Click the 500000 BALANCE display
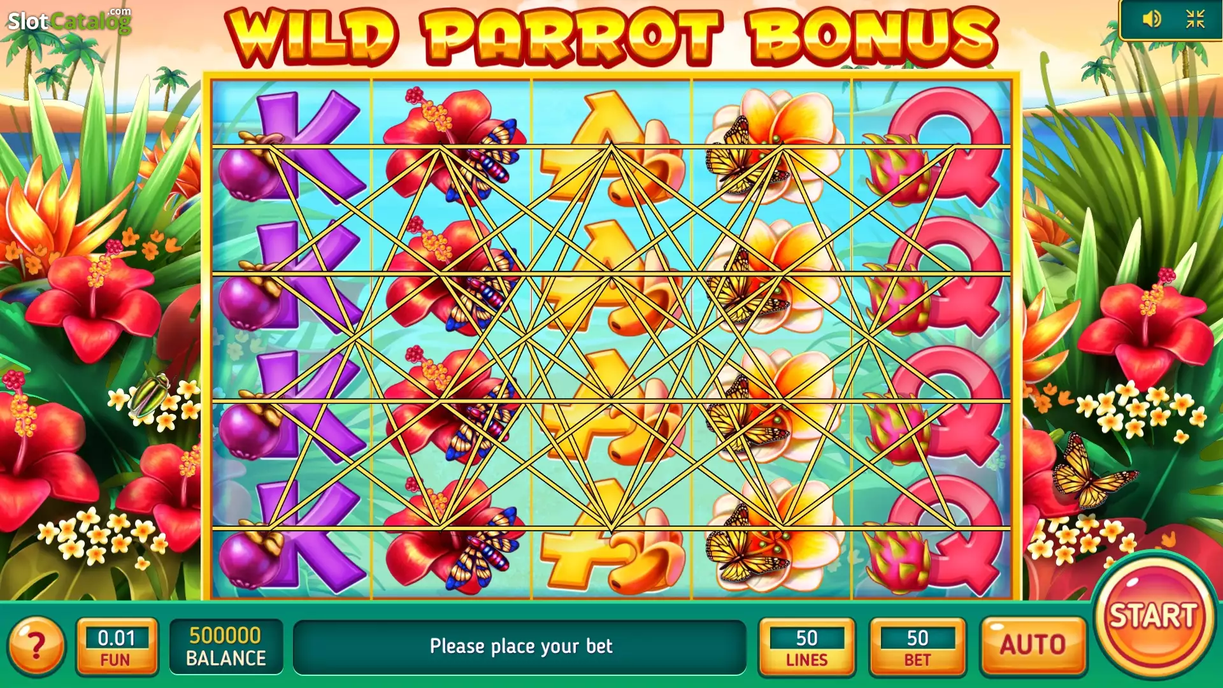 tap(225, 646)
